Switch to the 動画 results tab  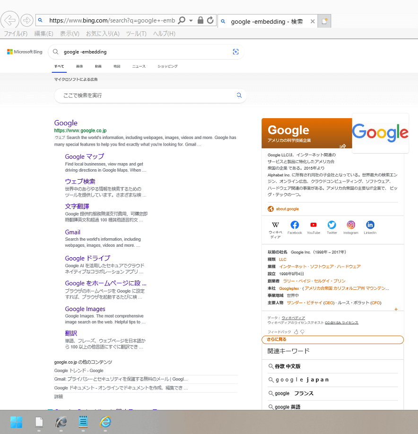98,66
